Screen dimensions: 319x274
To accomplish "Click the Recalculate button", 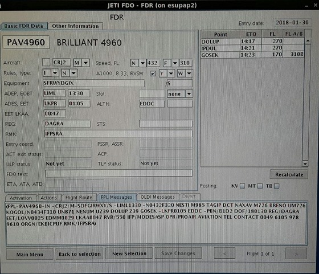I will pyautogui.click(x=289, y=174).
